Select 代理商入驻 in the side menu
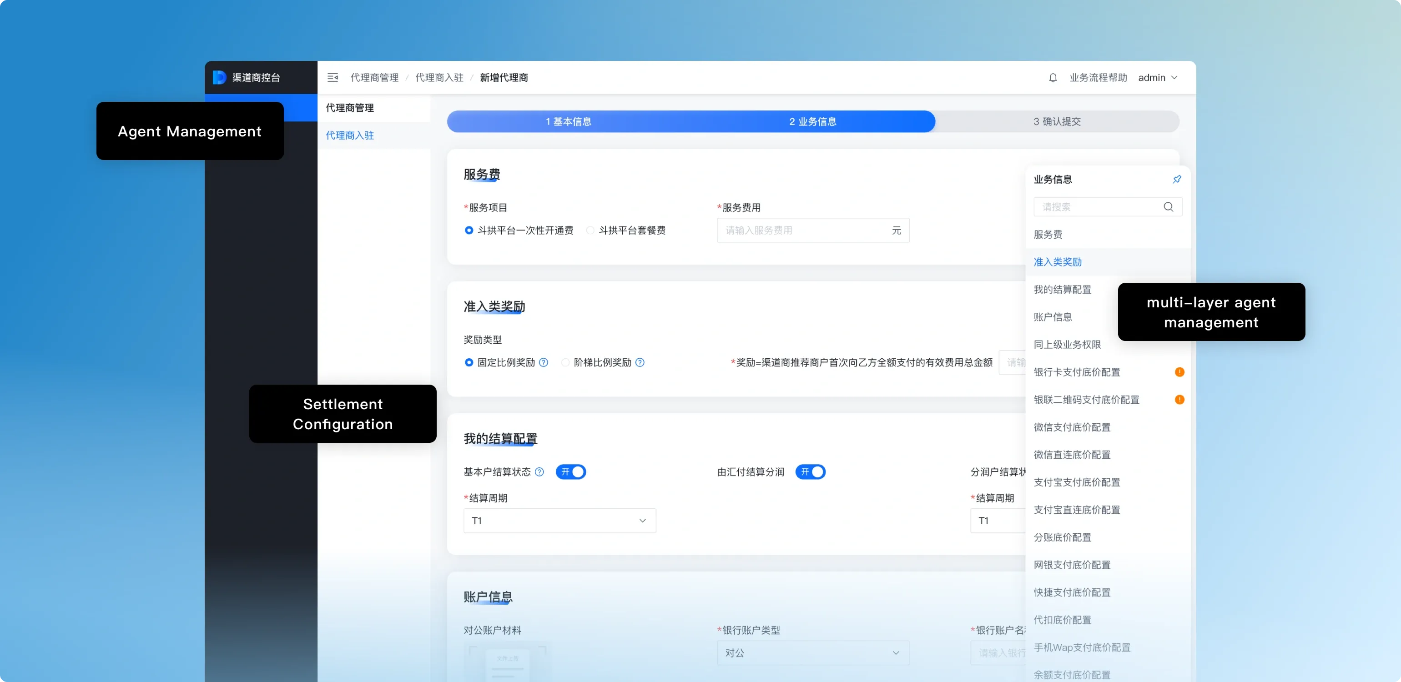Screen dimensions: 1401x682 point(350,135)
